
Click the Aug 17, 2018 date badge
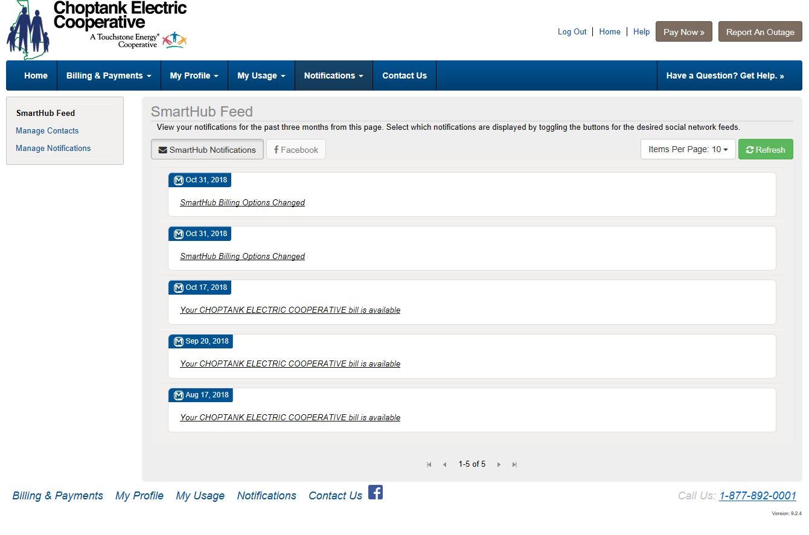pos(200,395)
